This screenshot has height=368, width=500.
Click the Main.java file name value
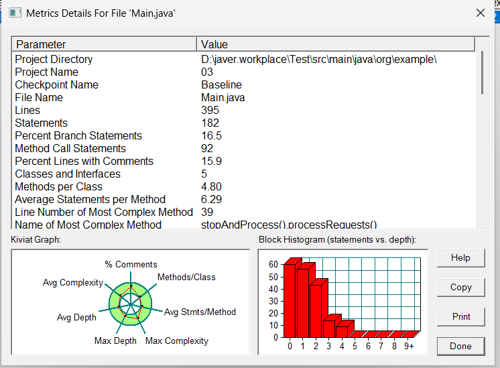click(223, 98)
